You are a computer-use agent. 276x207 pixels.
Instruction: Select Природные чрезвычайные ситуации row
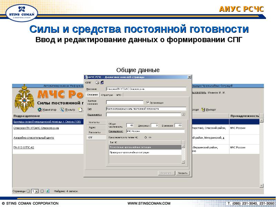click(x=145, y=152)
